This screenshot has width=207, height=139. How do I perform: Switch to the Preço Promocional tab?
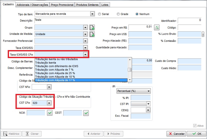[x=62, y=5]
